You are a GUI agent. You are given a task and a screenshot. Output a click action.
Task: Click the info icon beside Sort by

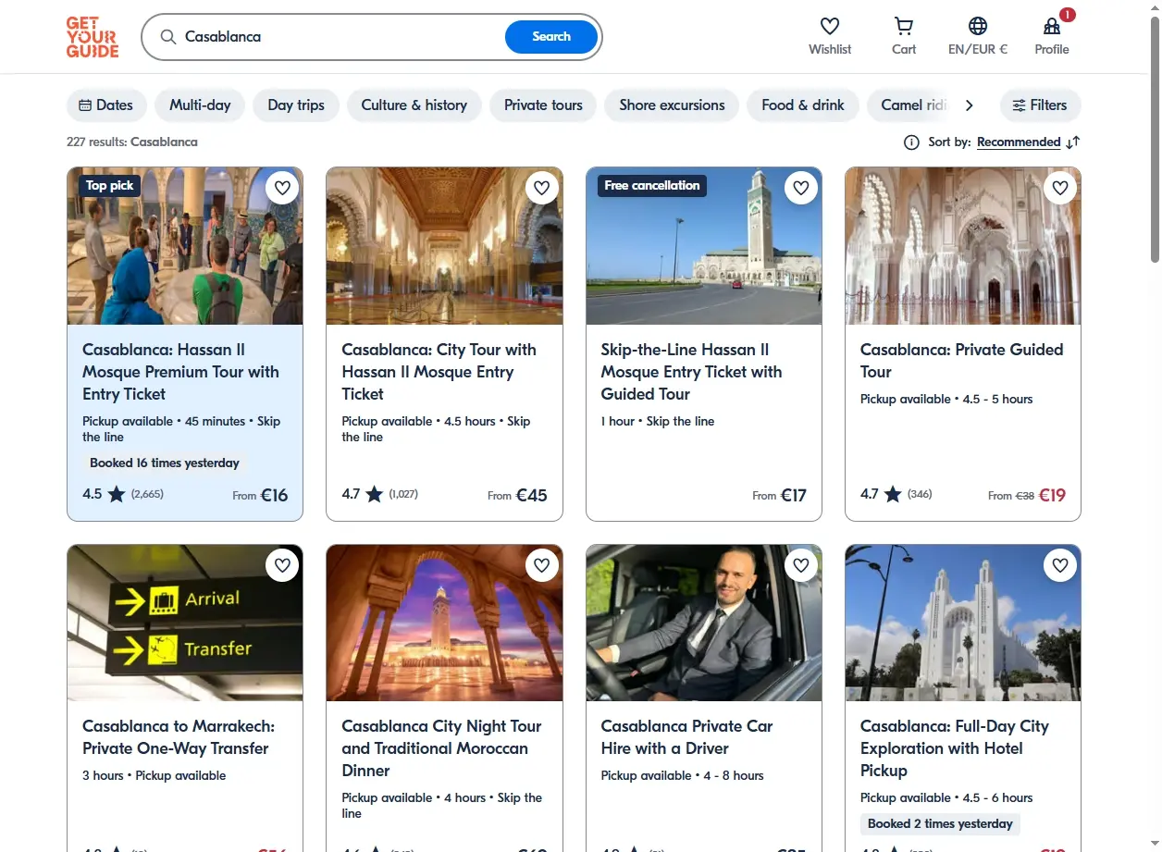[911, 142]
